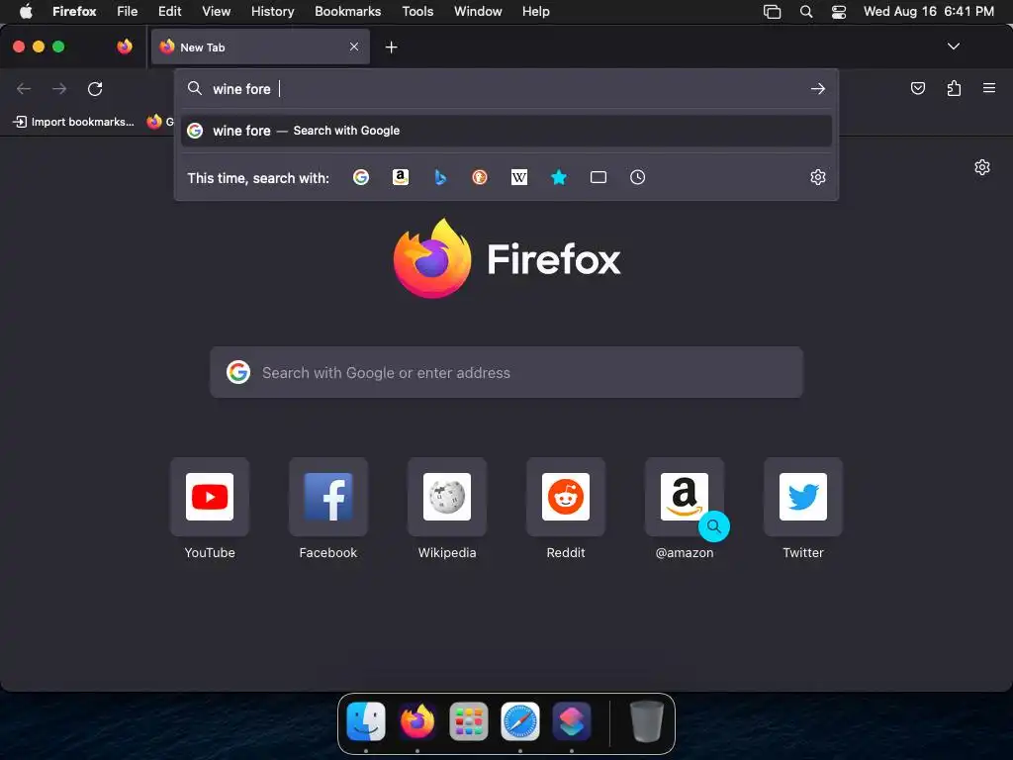Click the Go arrow in address bar

(818, 88)
